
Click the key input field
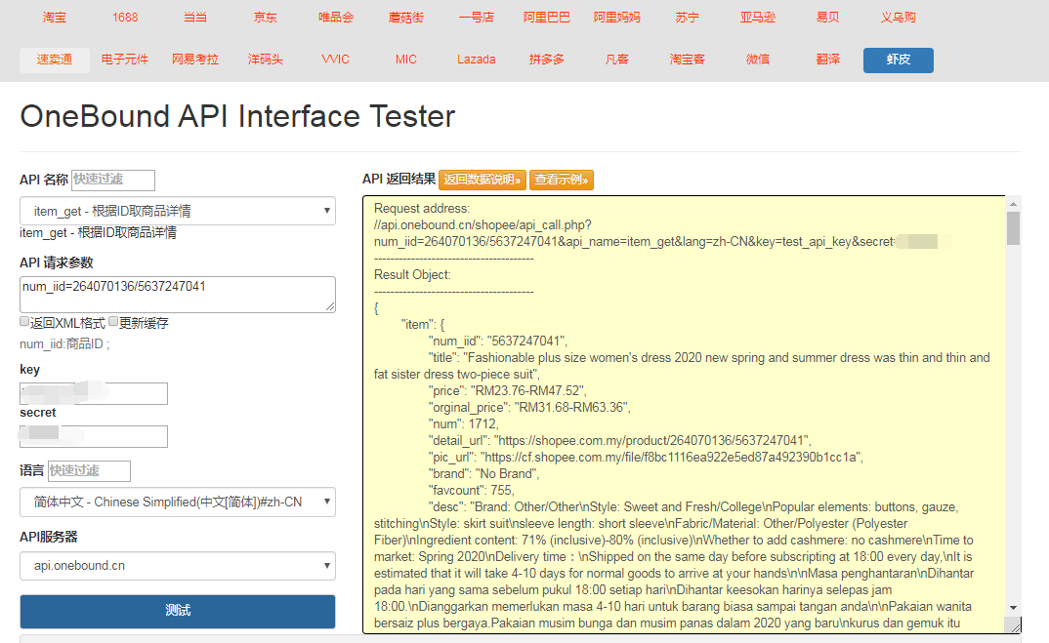(94, 393)
